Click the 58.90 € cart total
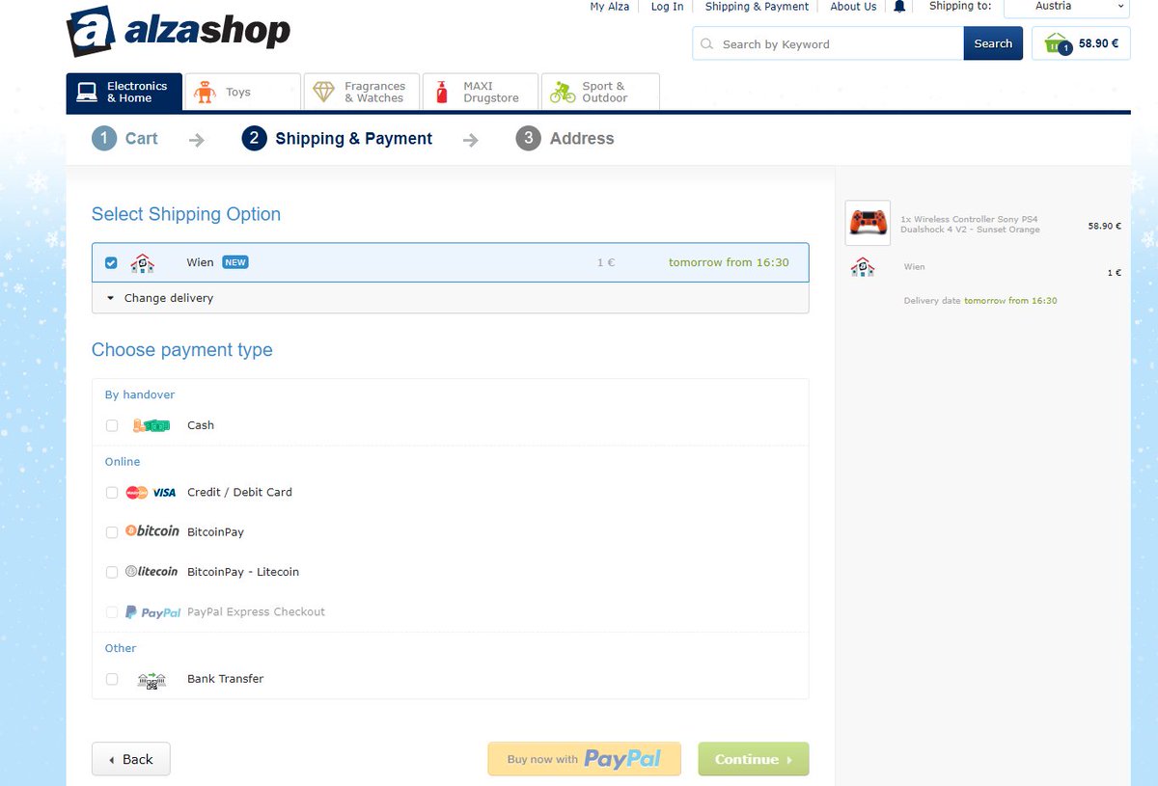The width and height of the screenshot is (1158, 786). click(x=1099, y=43)
